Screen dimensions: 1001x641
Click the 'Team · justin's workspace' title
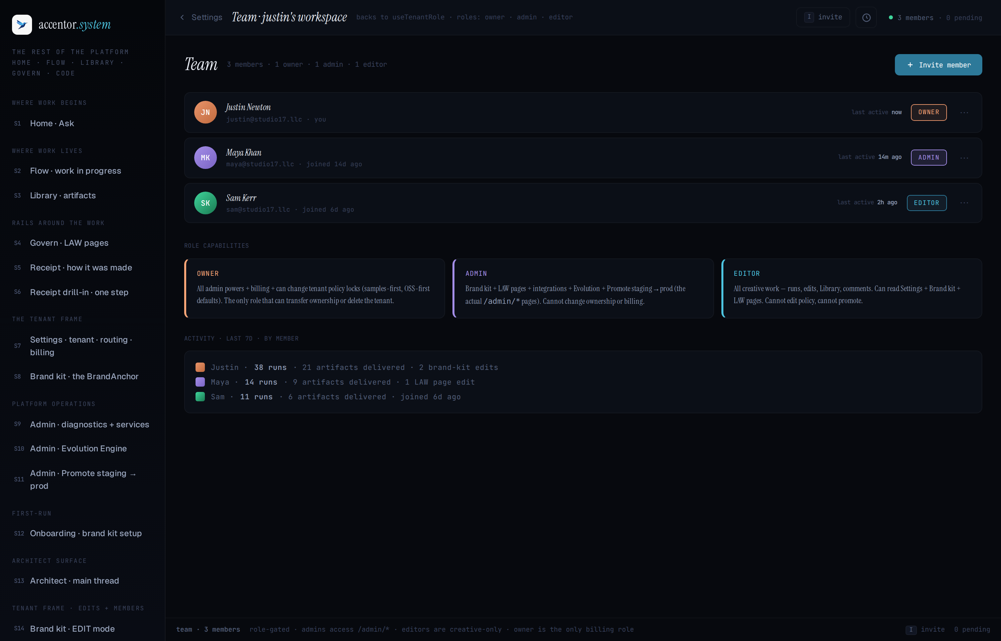point(289,17)
